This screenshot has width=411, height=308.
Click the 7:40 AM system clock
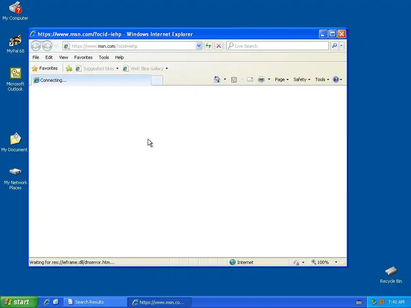[396, 302]
